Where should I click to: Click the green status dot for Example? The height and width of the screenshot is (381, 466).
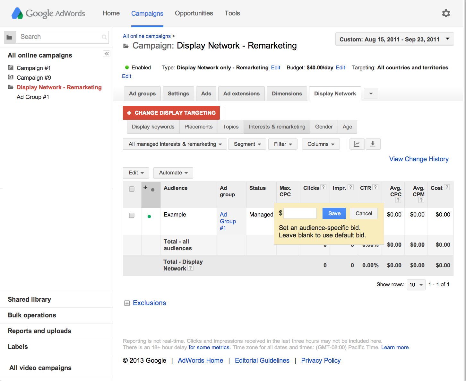click(149, 217)
